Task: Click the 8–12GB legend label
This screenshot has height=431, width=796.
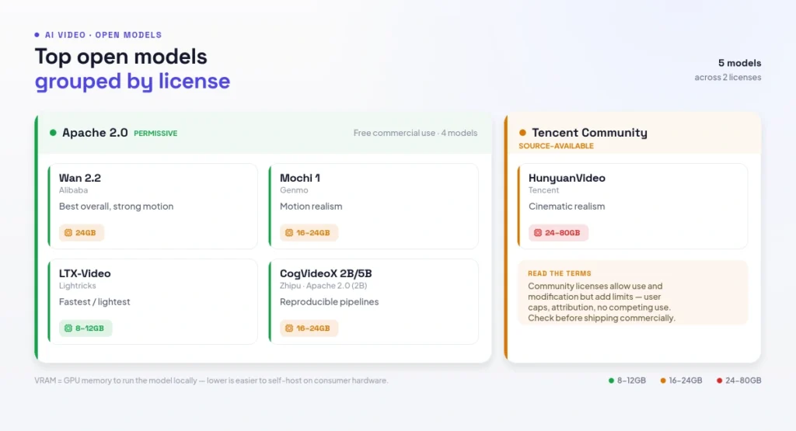Action: point(631,381)
